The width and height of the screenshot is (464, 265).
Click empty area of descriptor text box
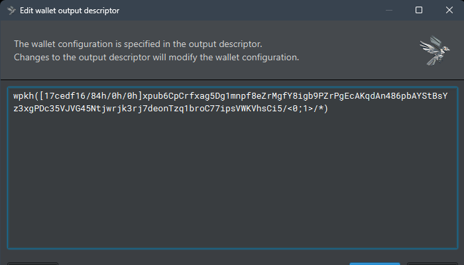(x=233, y=180)
